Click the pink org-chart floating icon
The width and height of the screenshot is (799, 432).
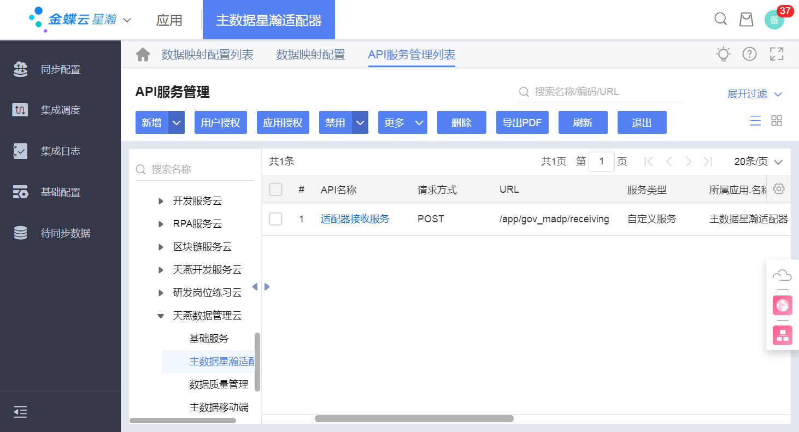pyautogui.click(x=783, y=335)
